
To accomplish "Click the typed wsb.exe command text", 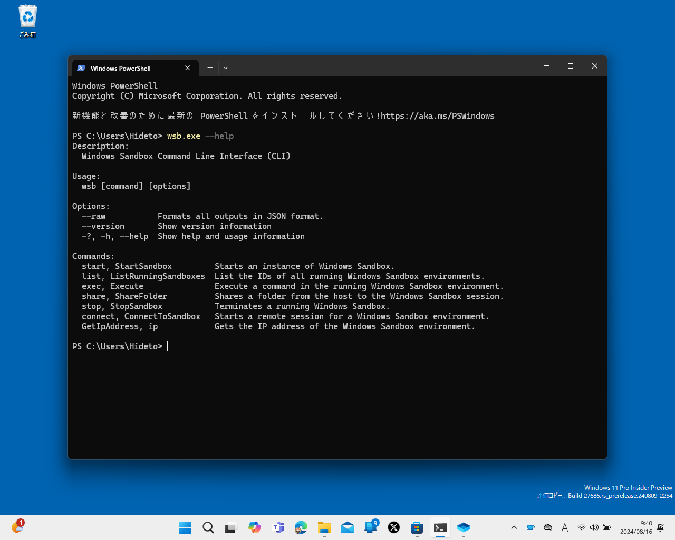I will 184,136.
